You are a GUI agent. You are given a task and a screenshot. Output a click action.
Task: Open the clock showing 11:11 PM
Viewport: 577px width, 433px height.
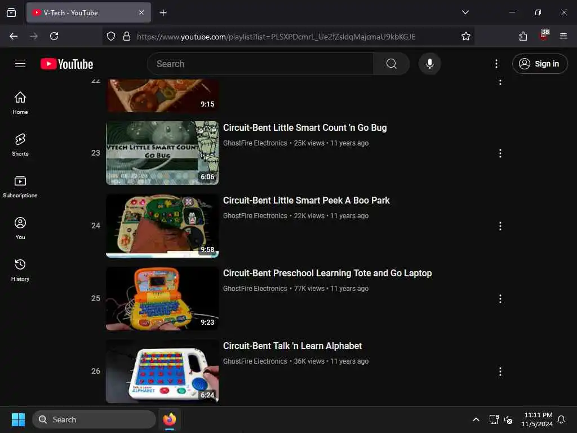(537, 419)
